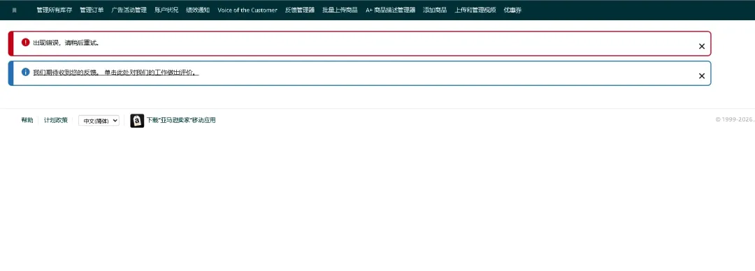Open 账户状况 page
This screenshot has width=755, height=271.
(166, 10)
